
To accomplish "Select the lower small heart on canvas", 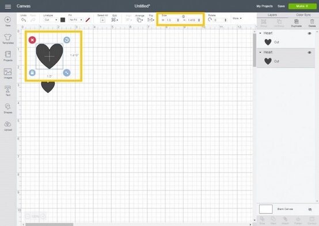I will tap(48, 87).
